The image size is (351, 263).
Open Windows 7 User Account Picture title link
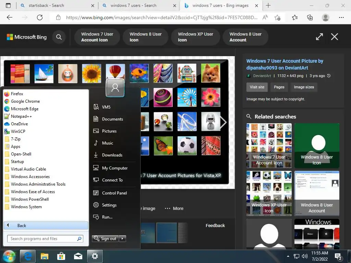coord(285,64)
